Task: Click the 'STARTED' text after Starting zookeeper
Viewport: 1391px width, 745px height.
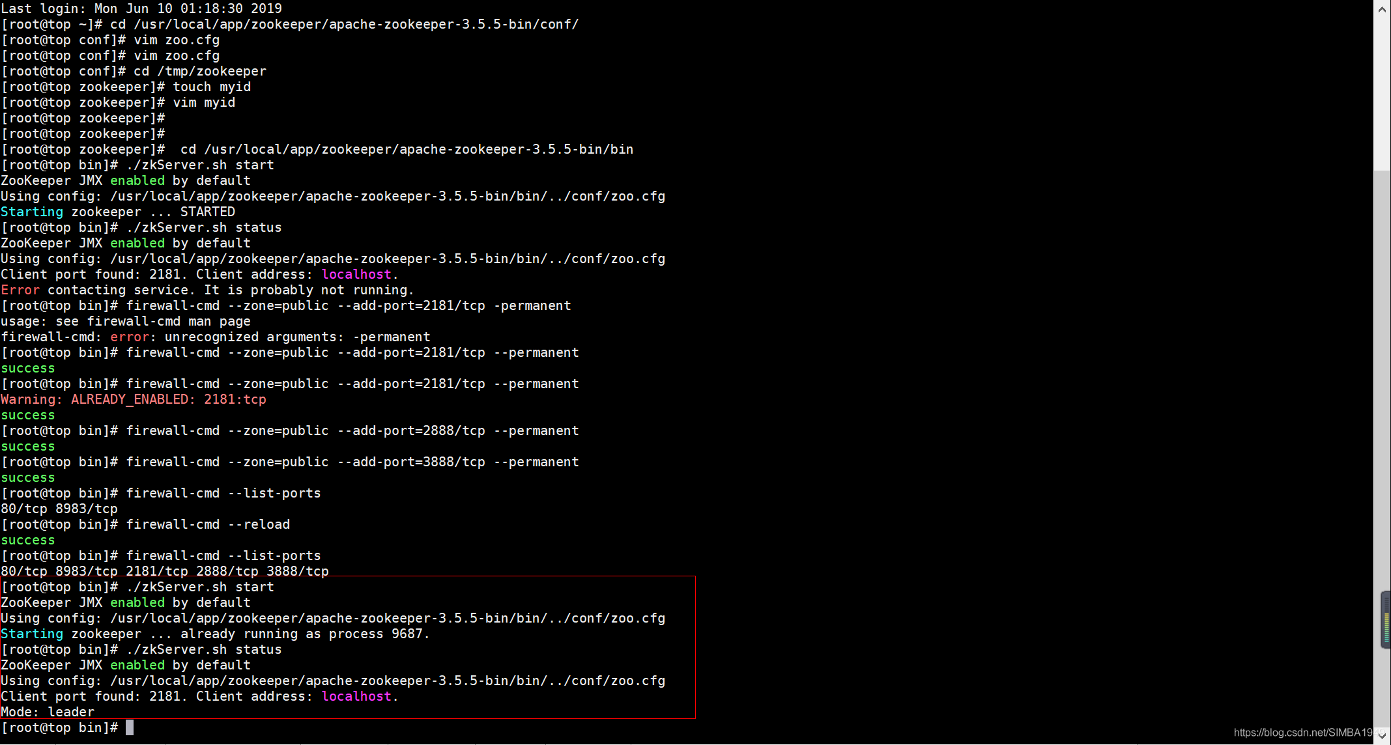Action: point(207,212)
